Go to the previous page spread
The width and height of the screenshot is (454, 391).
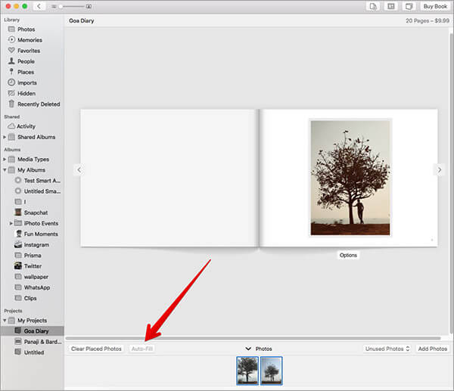[x=79, y=170]
